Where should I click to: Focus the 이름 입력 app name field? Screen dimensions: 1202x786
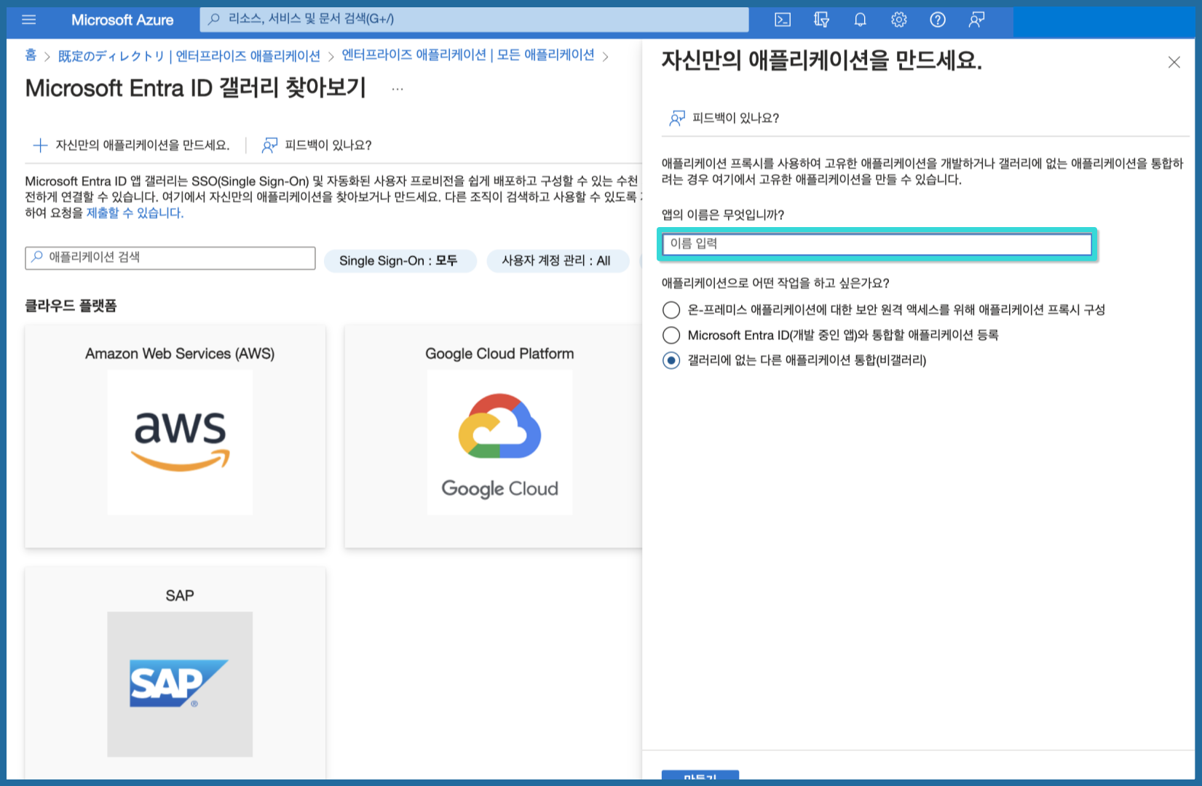tap(877, 244)
